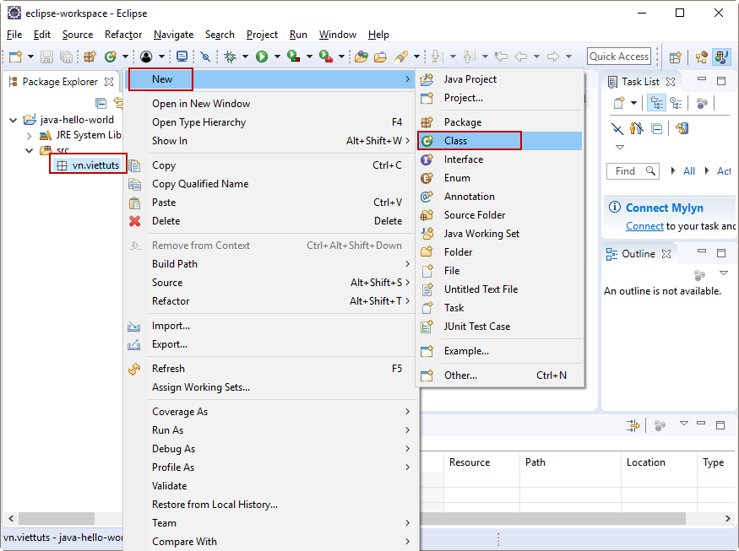
Task: Select Class from the New submenu
Action: coord(501,141)
